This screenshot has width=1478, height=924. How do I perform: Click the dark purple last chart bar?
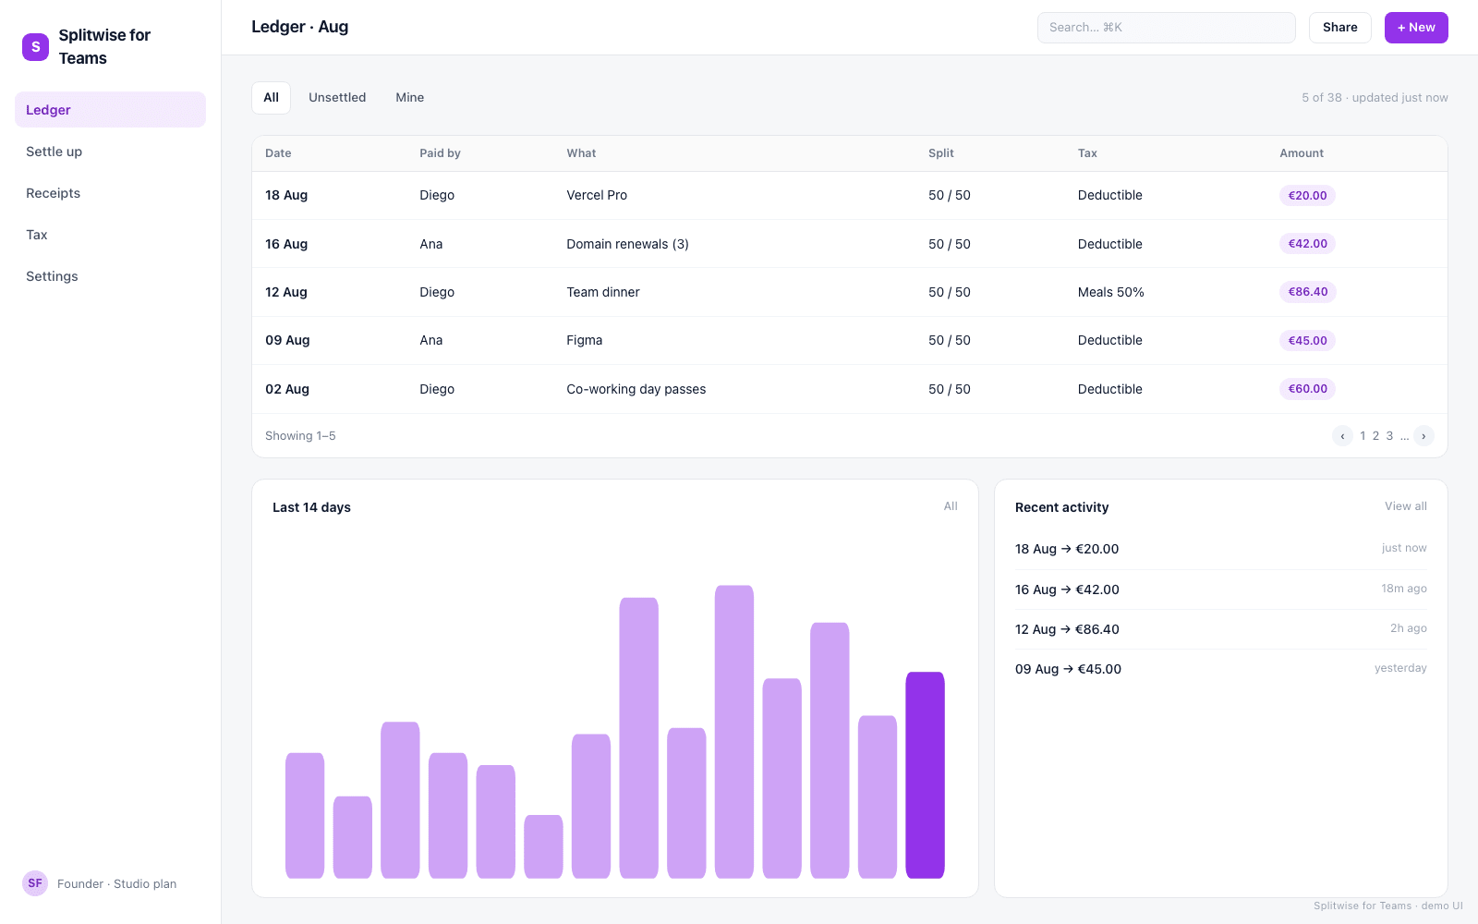[925, 775]
